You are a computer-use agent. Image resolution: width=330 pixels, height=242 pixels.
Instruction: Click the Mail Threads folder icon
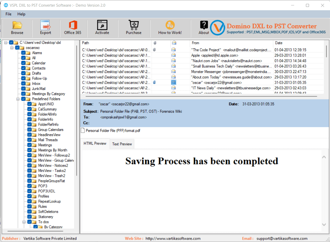(34, 140)
